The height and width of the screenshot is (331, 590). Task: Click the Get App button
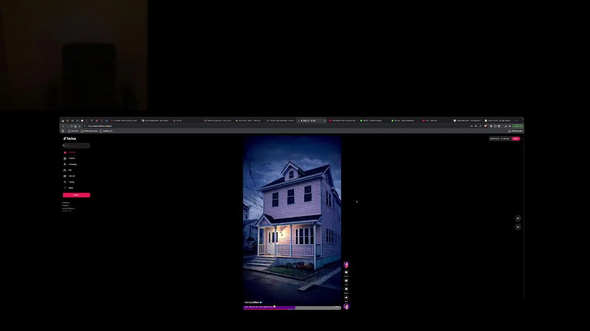(x=505, y=138)
